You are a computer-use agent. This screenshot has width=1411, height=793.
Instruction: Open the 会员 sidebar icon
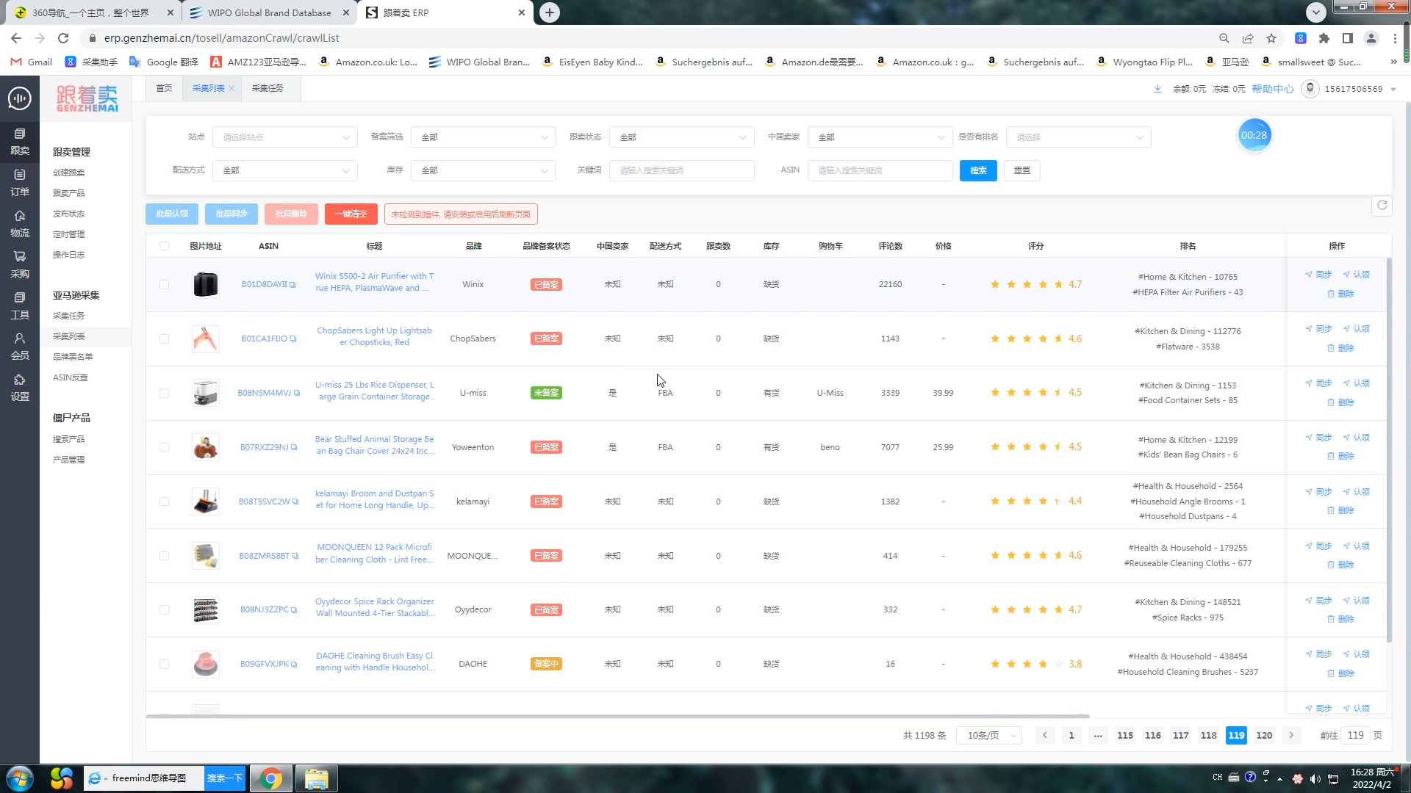coord(20,346)
